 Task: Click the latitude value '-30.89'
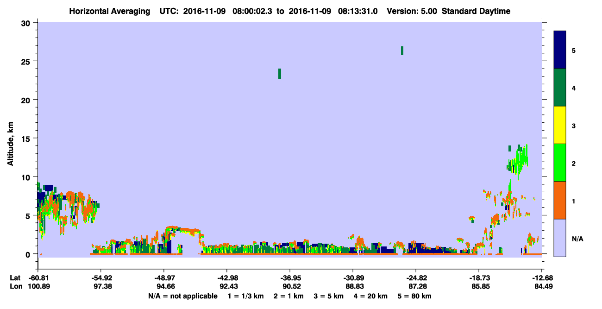click(353, 278)
